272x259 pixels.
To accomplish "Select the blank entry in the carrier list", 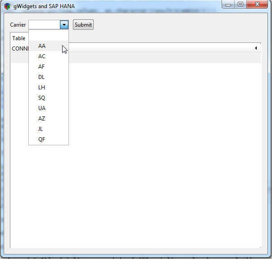I will [49, 36].
